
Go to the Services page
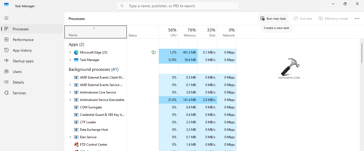click(19, 93)
